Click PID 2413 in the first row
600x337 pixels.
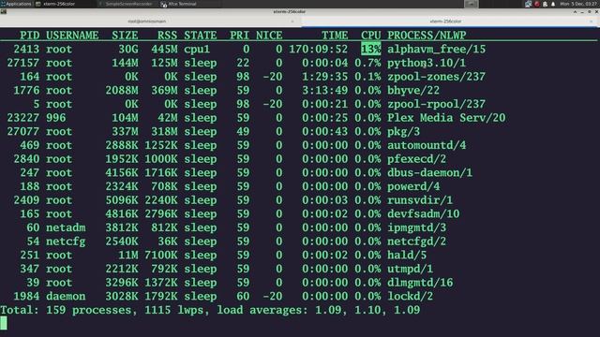click(26, 49)
